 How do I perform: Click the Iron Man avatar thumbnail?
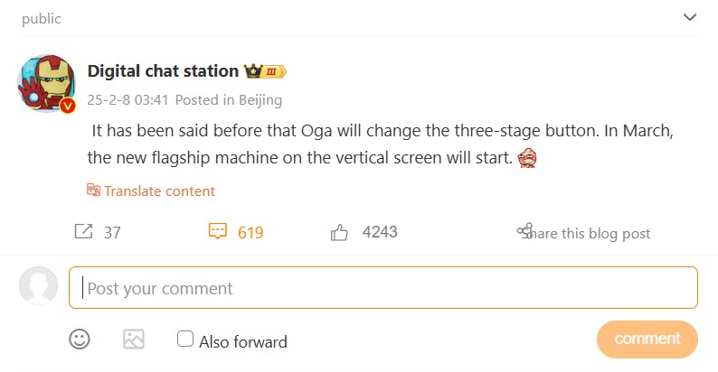point(46,84)
